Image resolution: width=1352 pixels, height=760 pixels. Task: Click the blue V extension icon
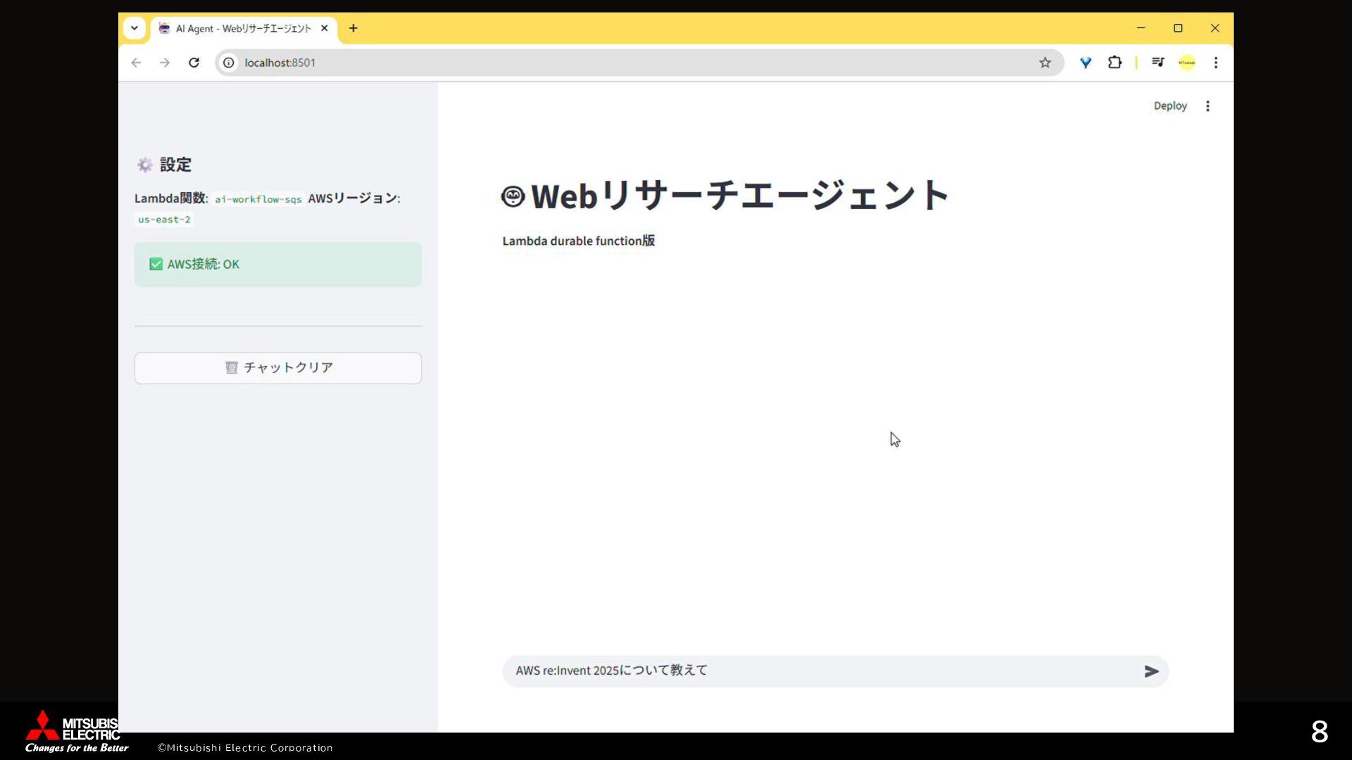(x=1085, y=63)
